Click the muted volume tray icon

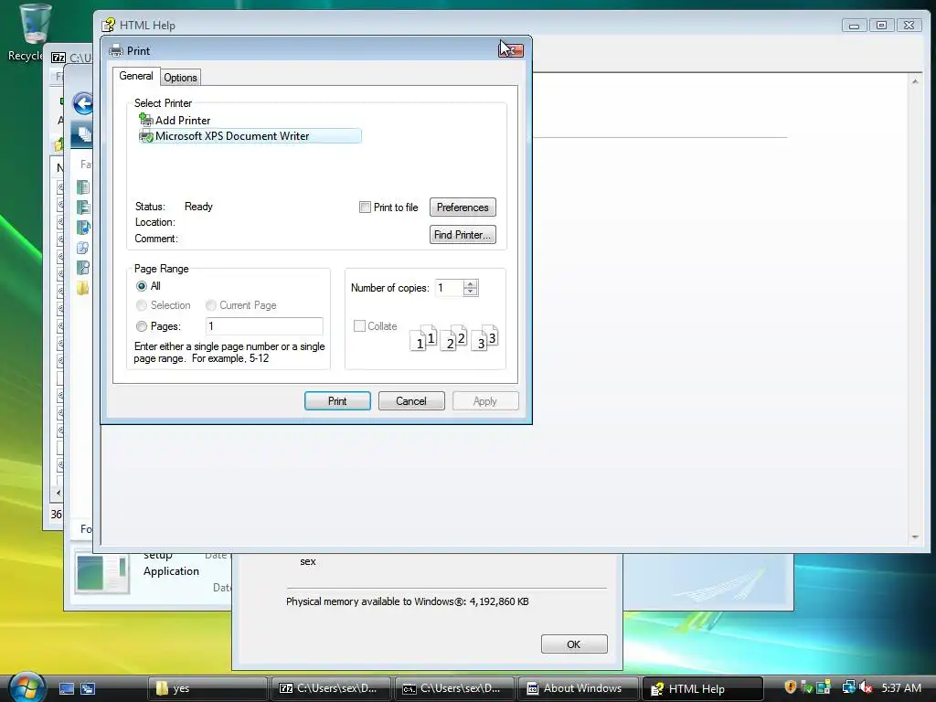[866, 687]
